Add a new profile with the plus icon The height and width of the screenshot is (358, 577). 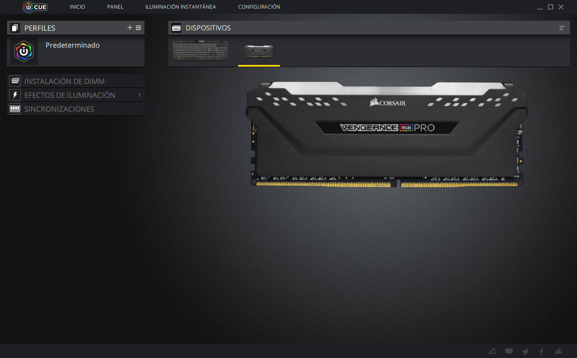pos(130,28)
